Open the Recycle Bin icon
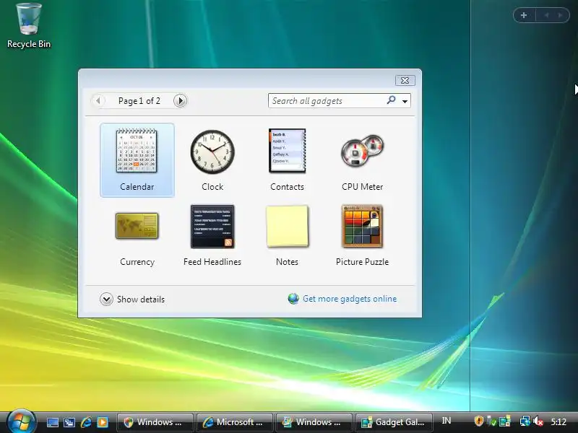The height and width of the screenshot is (433, 578). pos(29,26)
